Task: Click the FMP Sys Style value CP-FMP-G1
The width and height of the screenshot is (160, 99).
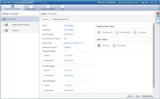Action: pyautogui.click(x=69, y=34)
